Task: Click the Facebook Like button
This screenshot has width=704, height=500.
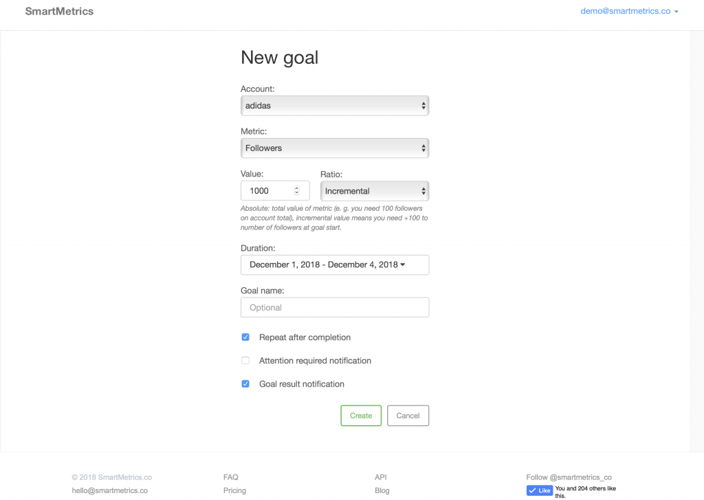Action: point(540,490)
